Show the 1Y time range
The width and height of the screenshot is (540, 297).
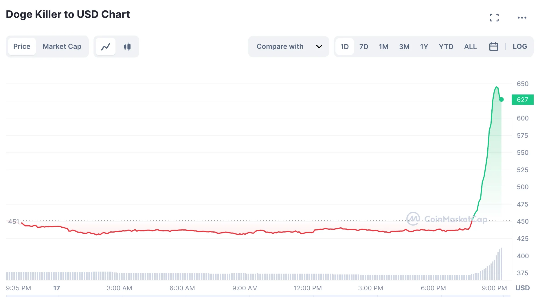(424, 47)
